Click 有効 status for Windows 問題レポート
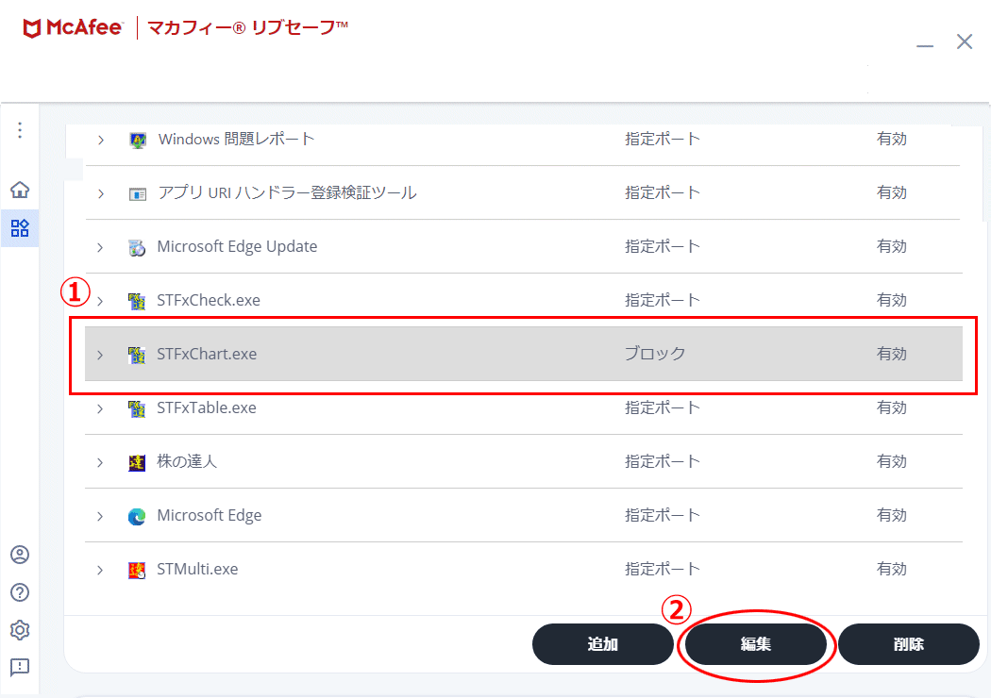 point(892,139)
